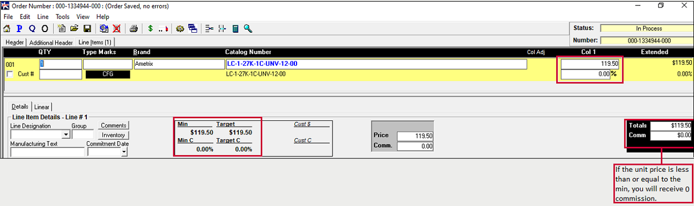Click the red X delete icon

click(116, 28)
